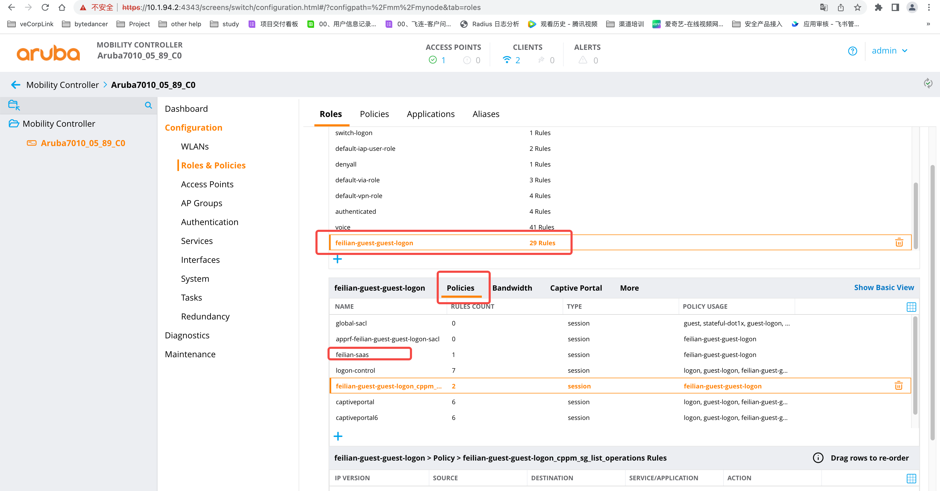Select the authenticated role row

click(620, 212)
